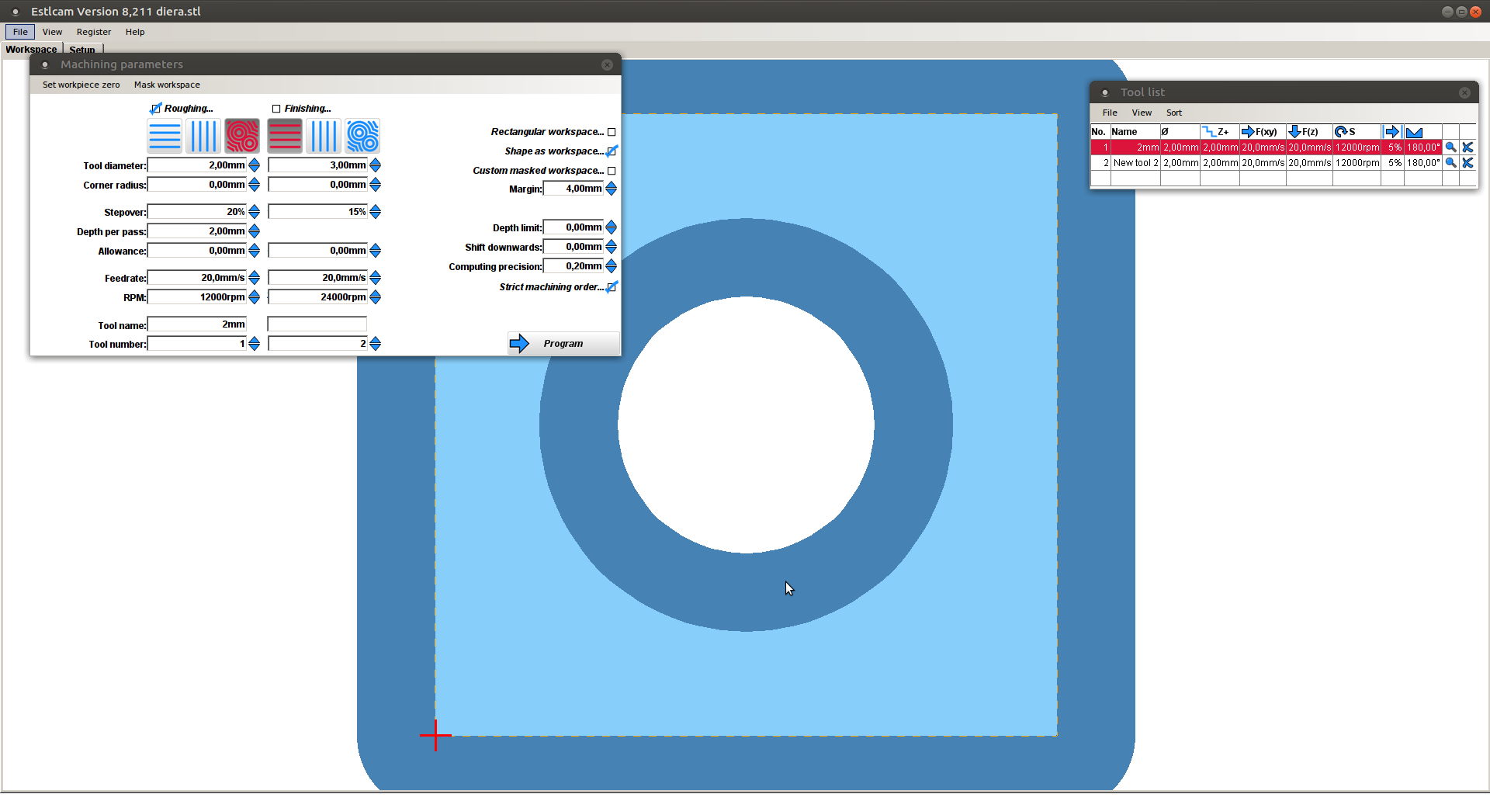Click the roughing Tool name input field

click(x=197, y=324)
